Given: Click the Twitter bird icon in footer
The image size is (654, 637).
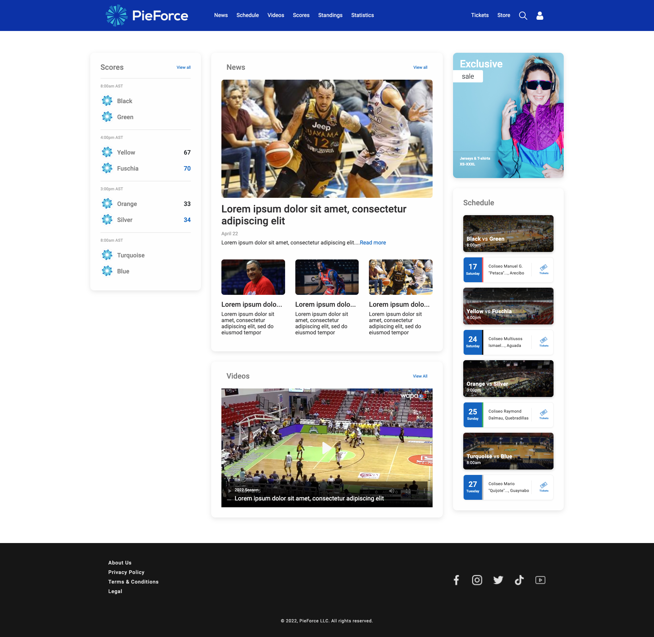Looking at the screenshot, I should (x=498, y=580).
